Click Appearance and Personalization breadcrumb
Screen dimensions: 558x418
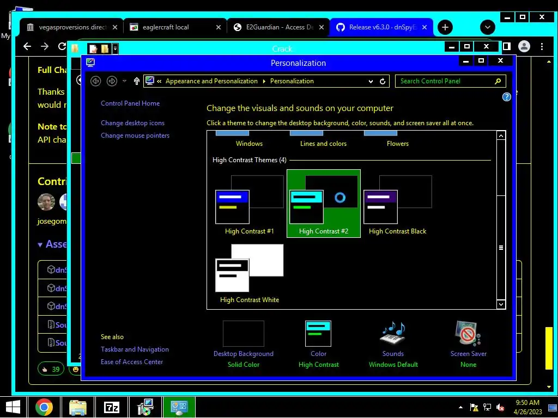(x=211, y=81)
